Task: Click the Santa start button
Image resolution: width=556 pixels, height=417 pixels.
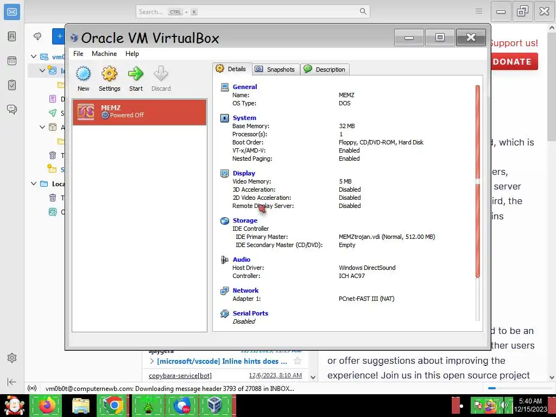Action: click(14, 405)
